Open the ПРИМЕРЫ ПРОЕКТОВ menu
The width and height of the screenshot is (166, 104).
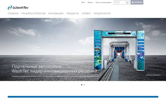pos(33,14)
